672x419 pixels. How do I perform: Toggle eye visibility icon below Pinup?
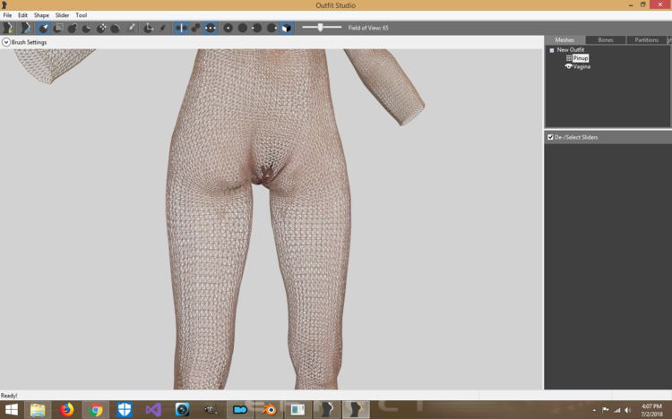[569, 66]
